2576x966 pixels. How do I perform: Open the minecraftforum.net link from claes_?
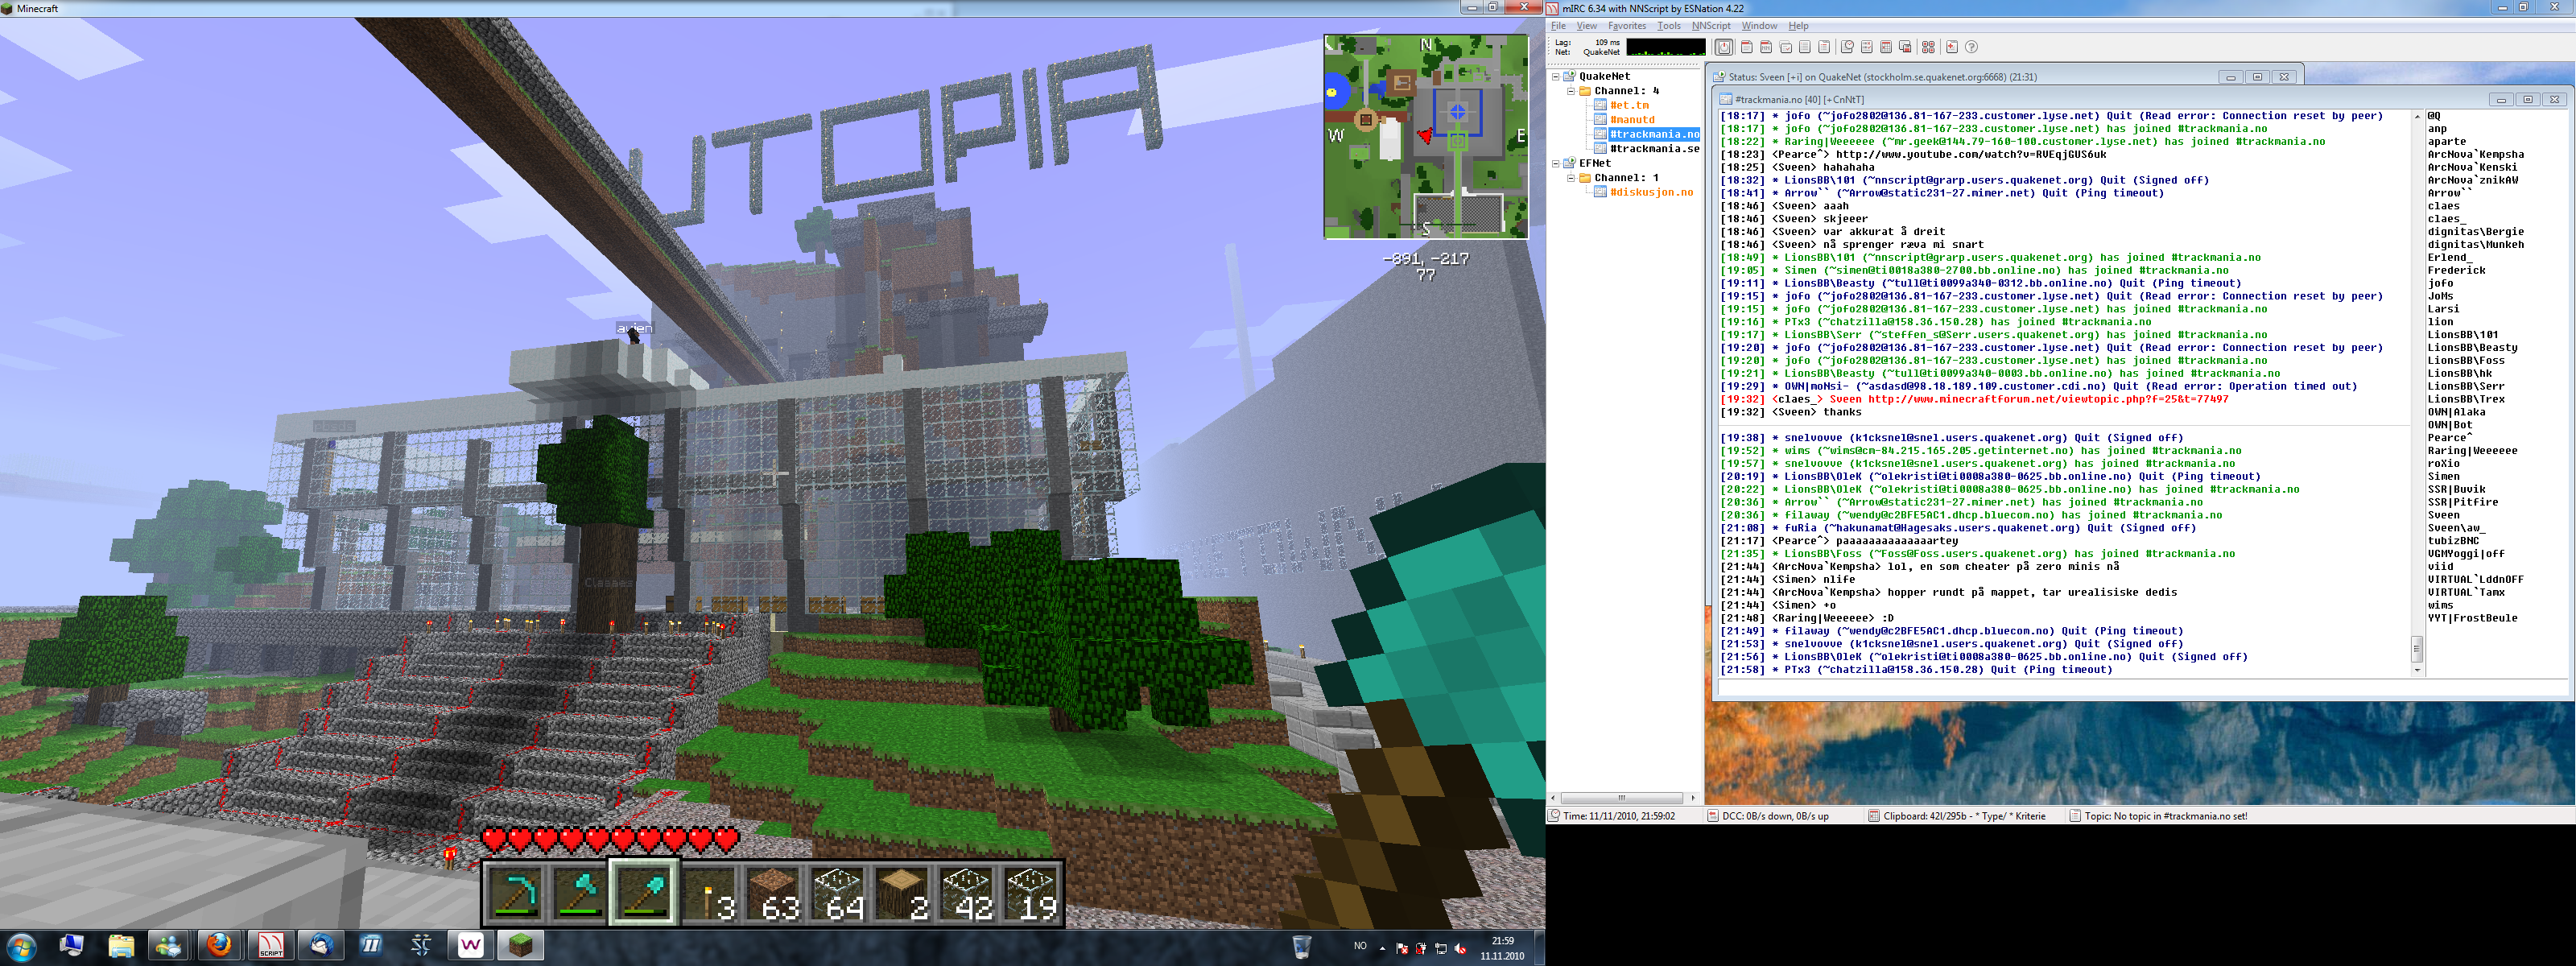coord(2048,399)
